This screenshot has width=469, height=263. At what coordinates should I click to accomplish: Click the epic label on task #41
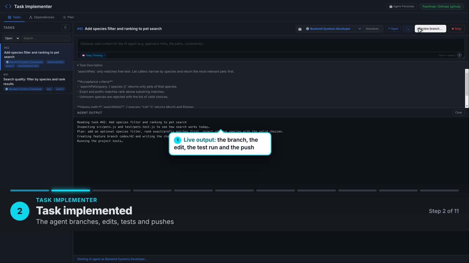pyautogui.click(x=49, y=89)
